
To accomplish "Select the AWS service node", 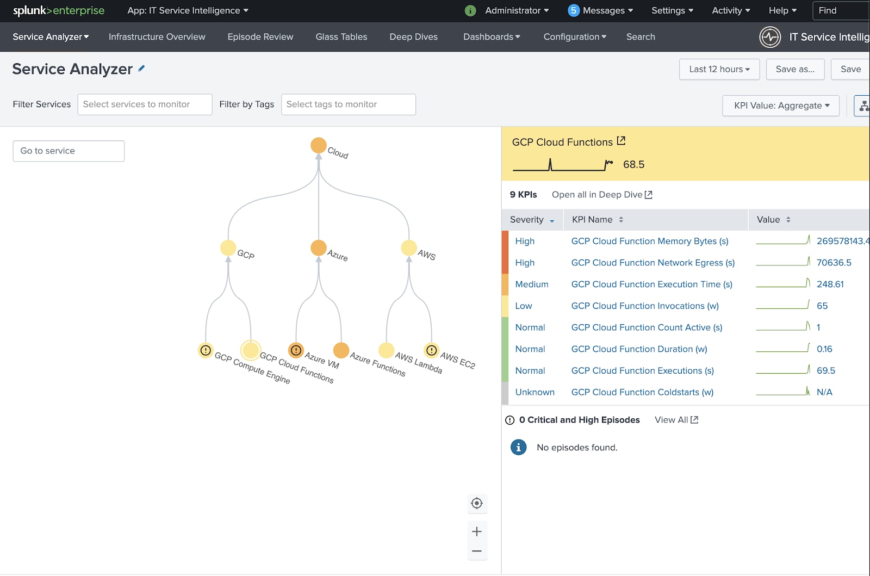I will click(409, 247).
